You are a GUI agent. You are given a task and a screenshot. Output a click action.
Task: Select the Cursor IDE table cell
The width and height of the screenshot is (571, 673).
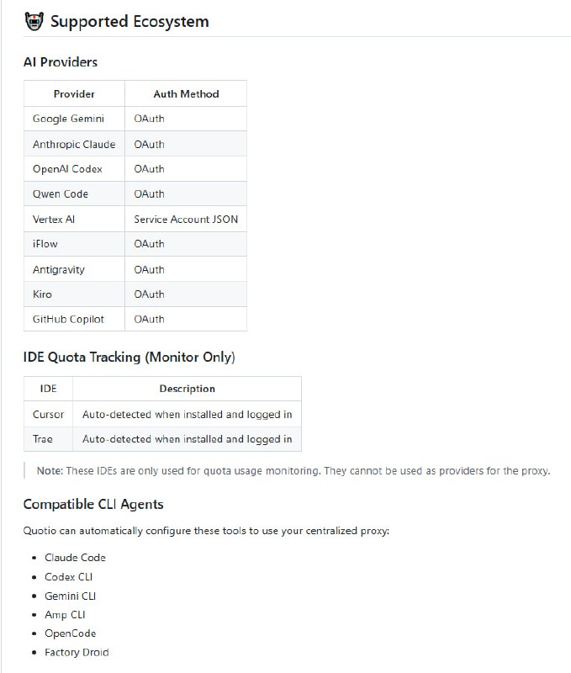pyautogui.click(x=48, y=414)
